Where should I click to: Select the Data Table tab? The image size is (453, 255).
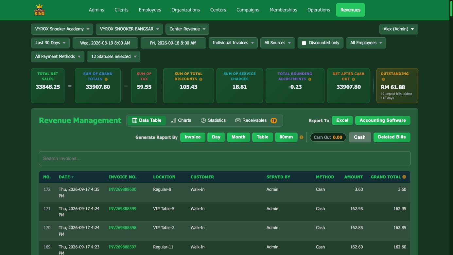point(147,120)
